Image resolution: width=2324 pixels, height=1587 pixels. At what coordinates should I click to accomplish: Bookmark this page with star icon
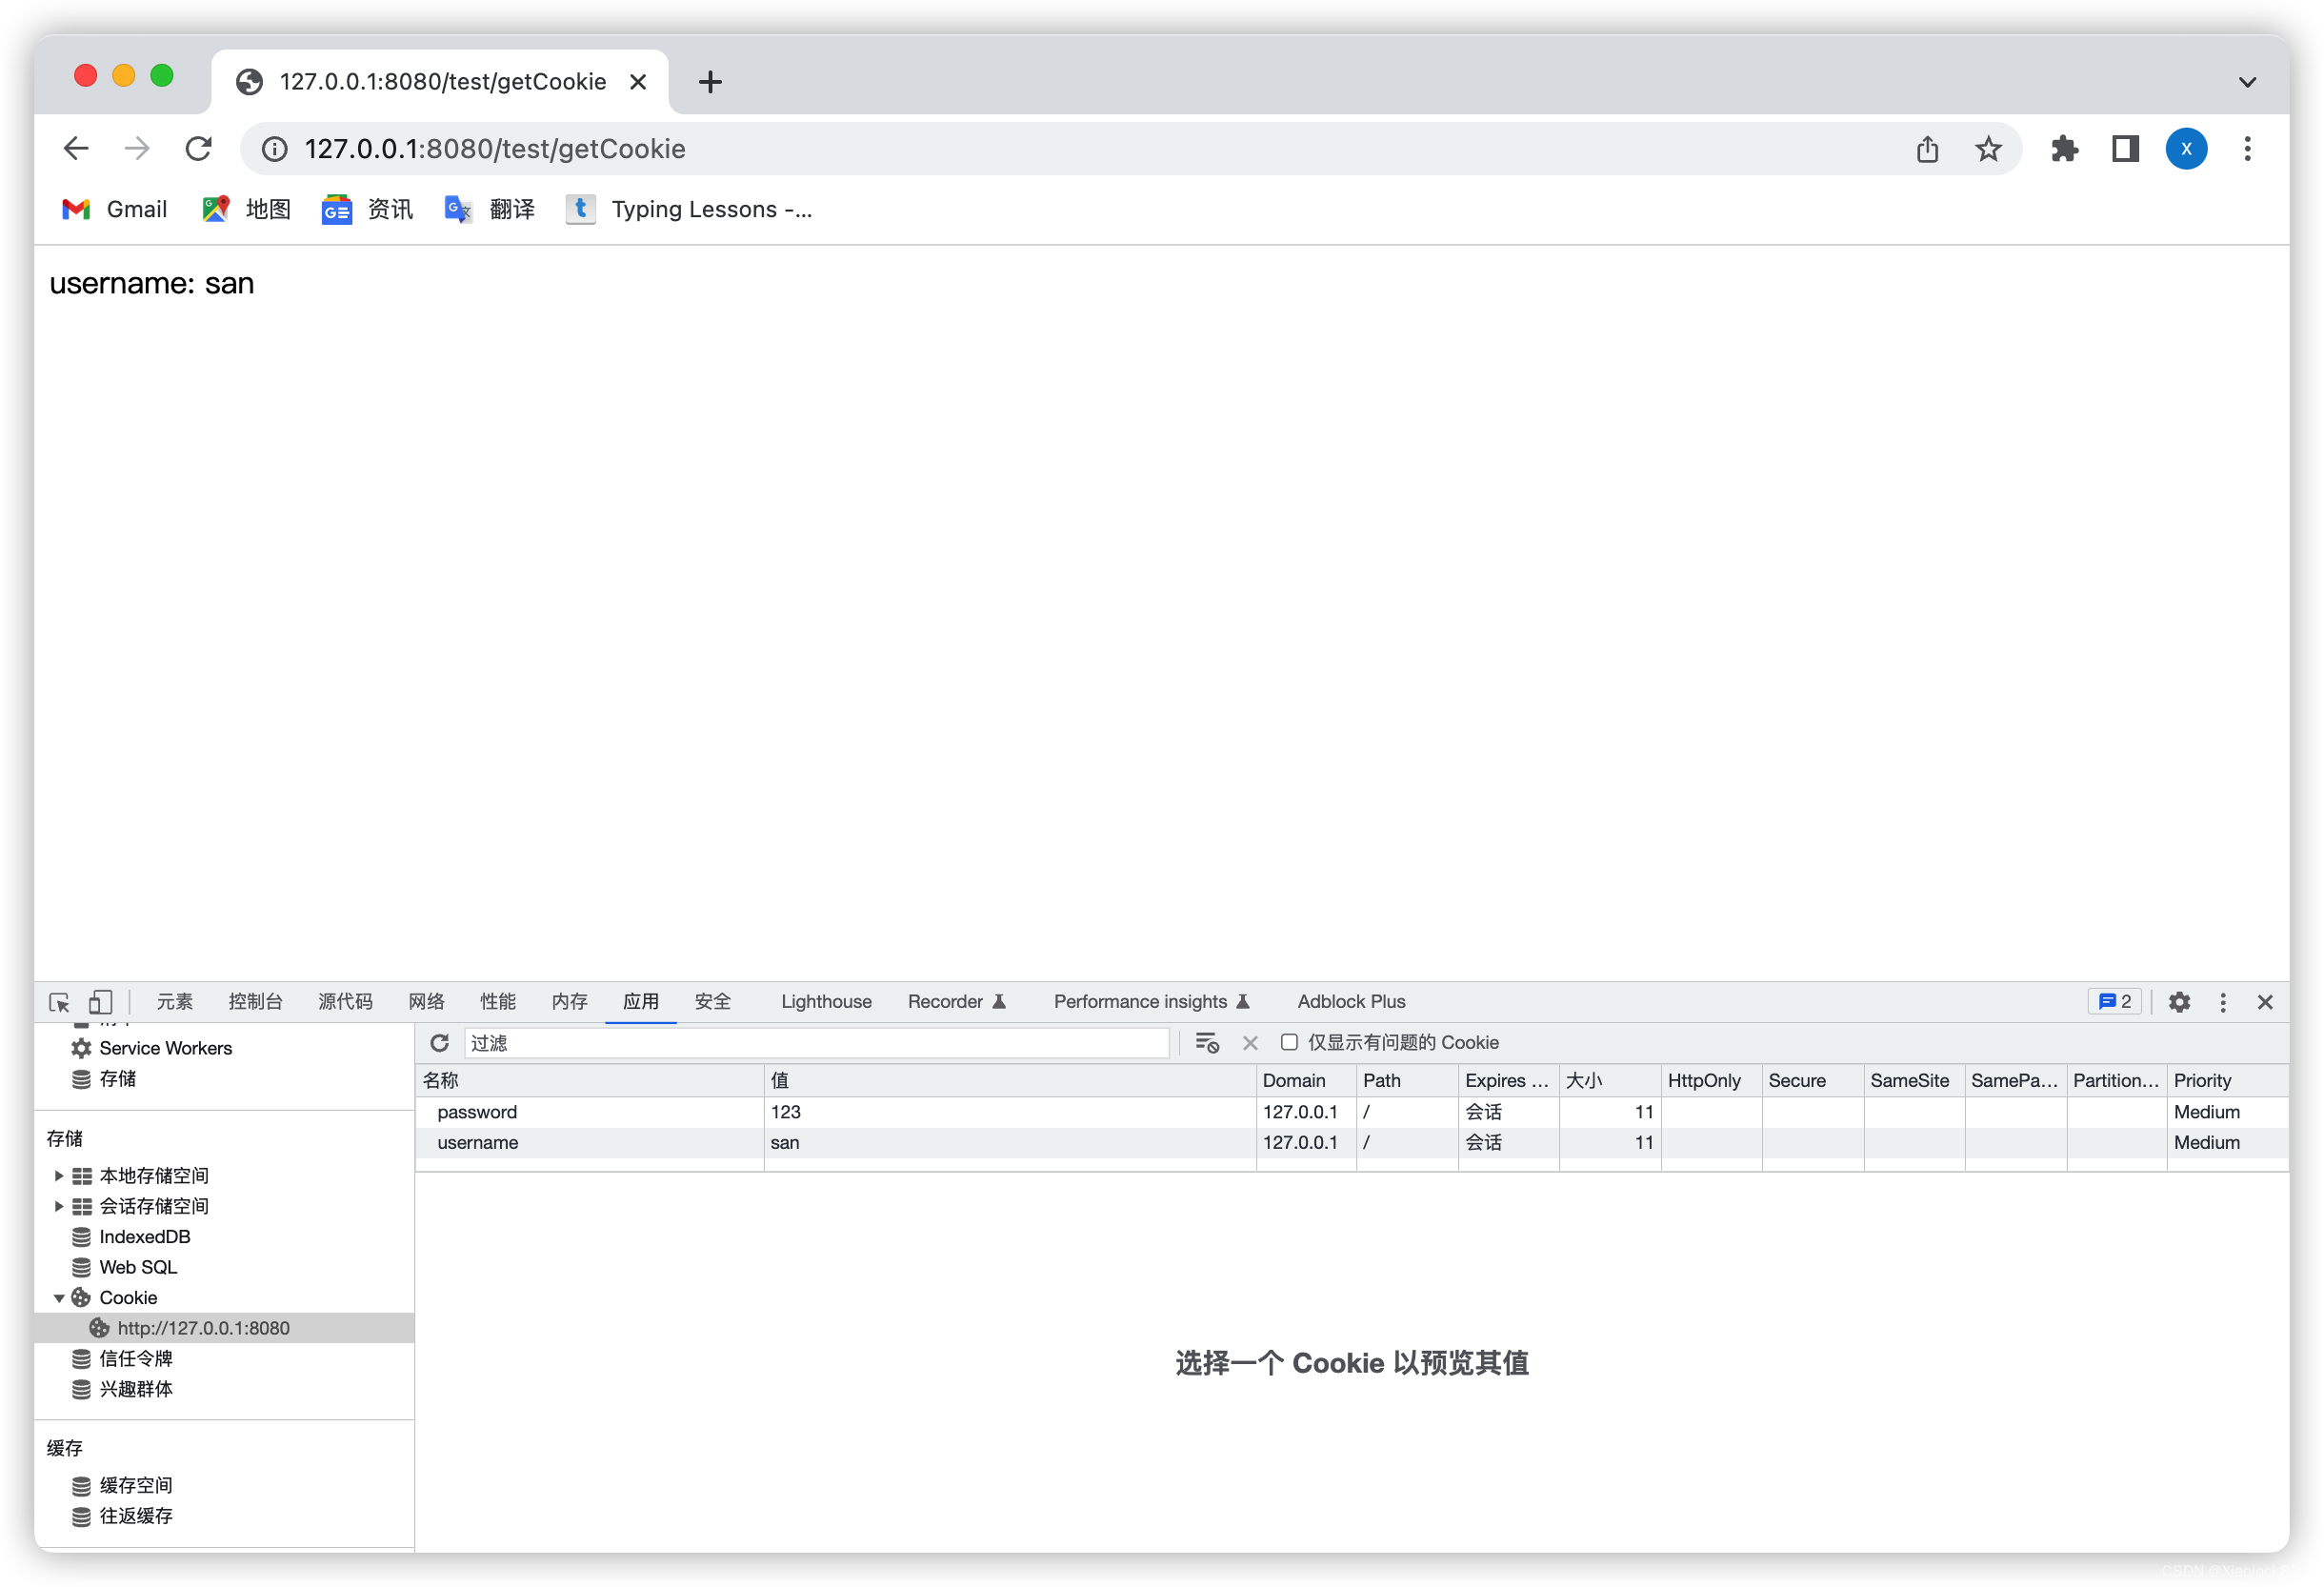[1987, 149]
